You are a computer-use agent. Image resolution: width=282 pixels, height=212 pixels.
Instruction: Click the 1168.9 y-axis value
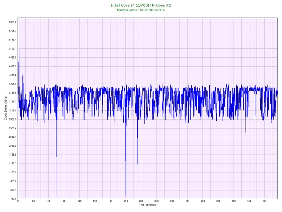pyautogui.click(x=13, y=172)
